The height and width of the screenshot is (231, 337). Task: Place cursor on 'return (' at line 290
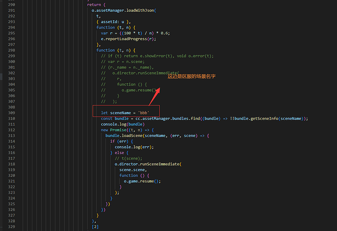point(96,5)
